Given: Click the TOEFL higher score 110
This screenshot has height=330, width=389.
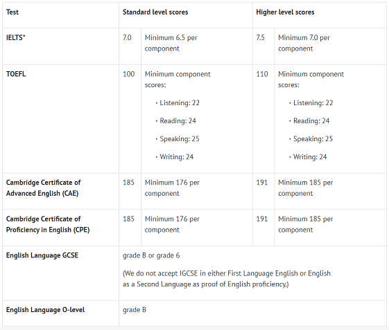Looking at the screenshot, I should pyautogui.click(x=262, y=74).
